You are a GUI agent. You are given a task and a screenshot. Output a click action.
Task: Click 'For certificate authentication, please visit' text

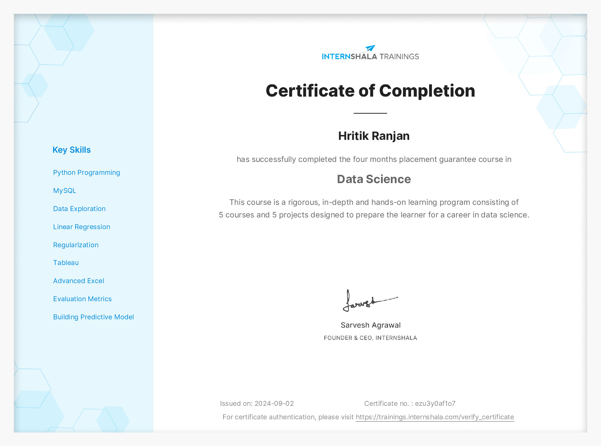pos(288,417)
